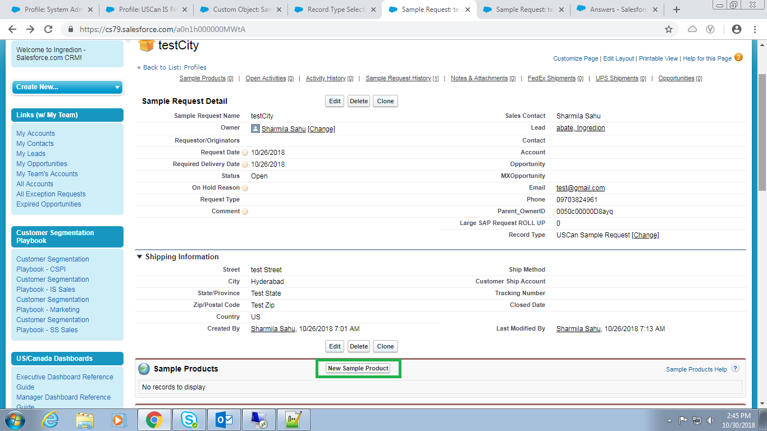767x431 pixels.
Task: Go back to the previous browser page
Action: tap(12, 29)
